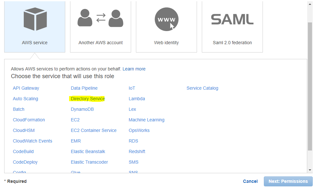This screenshot has height=187, width=313.
Task: Select IoT service
Action: point(132,88)
